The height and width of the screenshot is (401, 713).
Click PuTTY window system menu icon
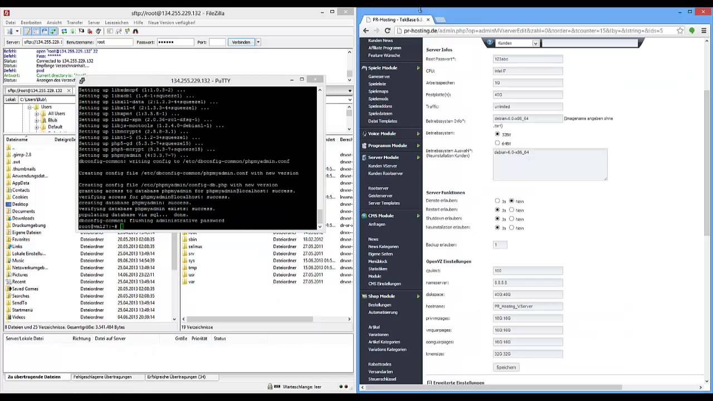point(82,81)
